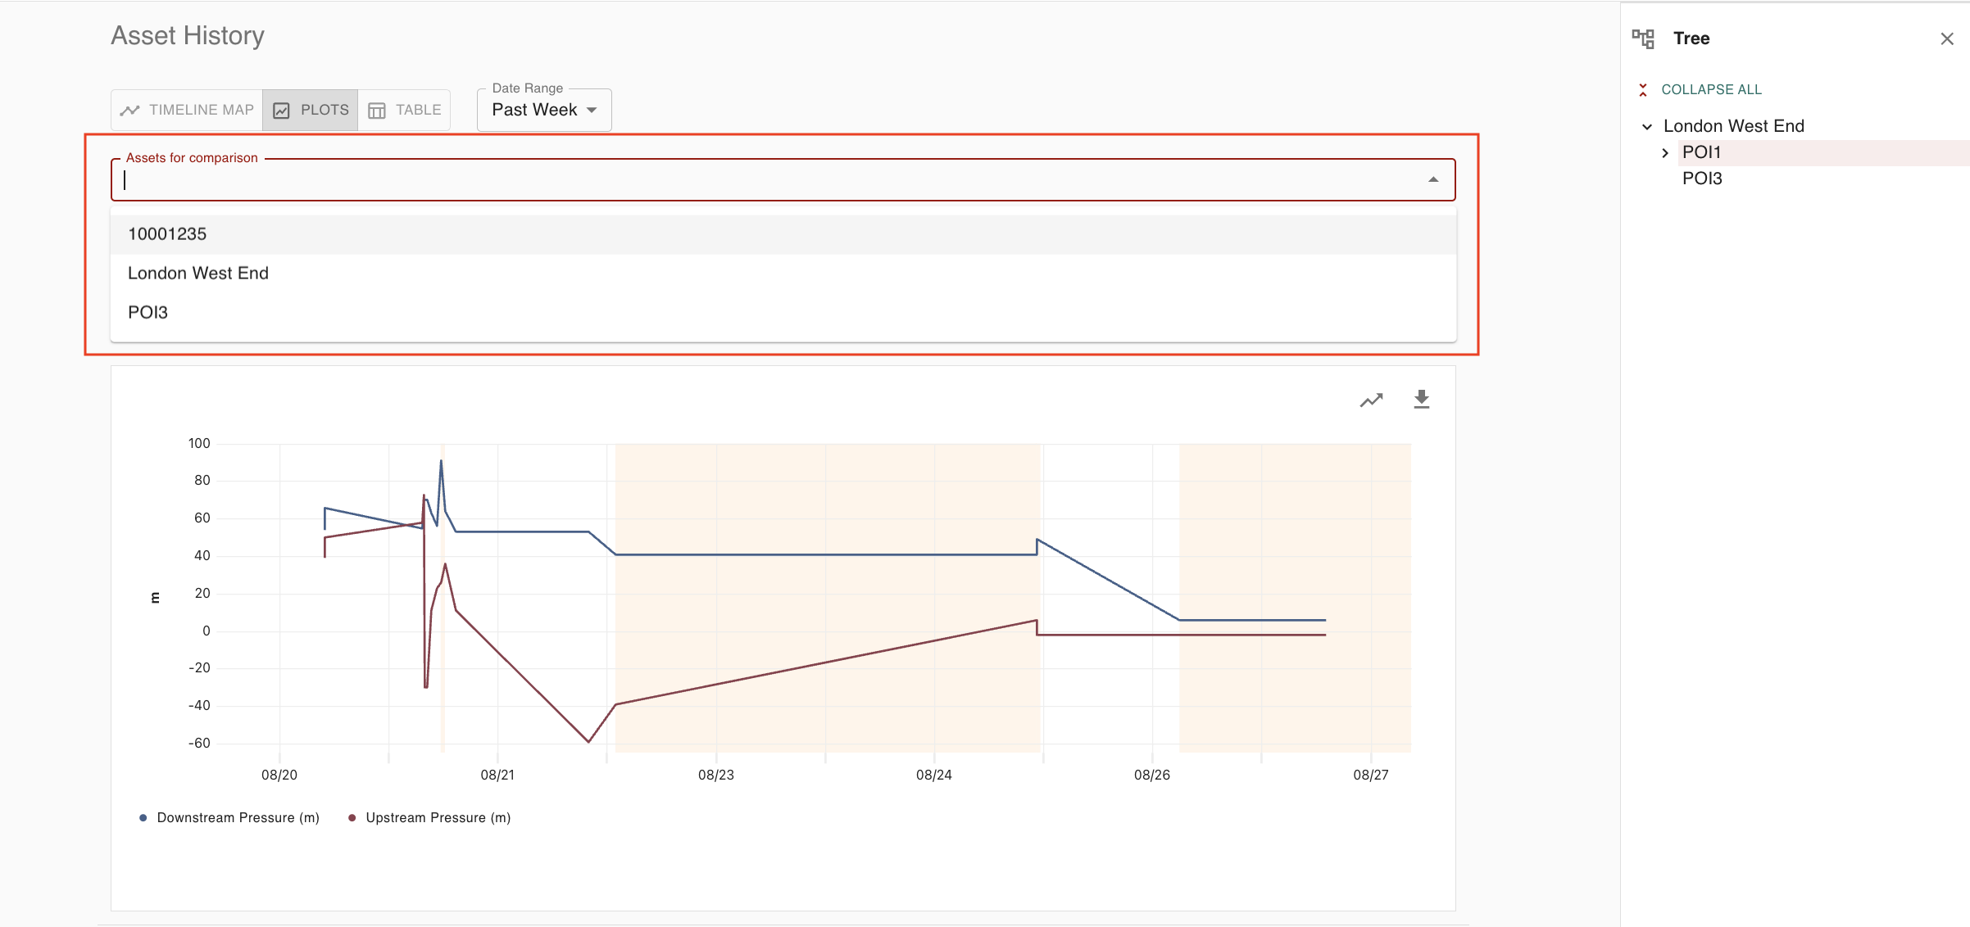Click the Table grid icon

click(377, 111)
